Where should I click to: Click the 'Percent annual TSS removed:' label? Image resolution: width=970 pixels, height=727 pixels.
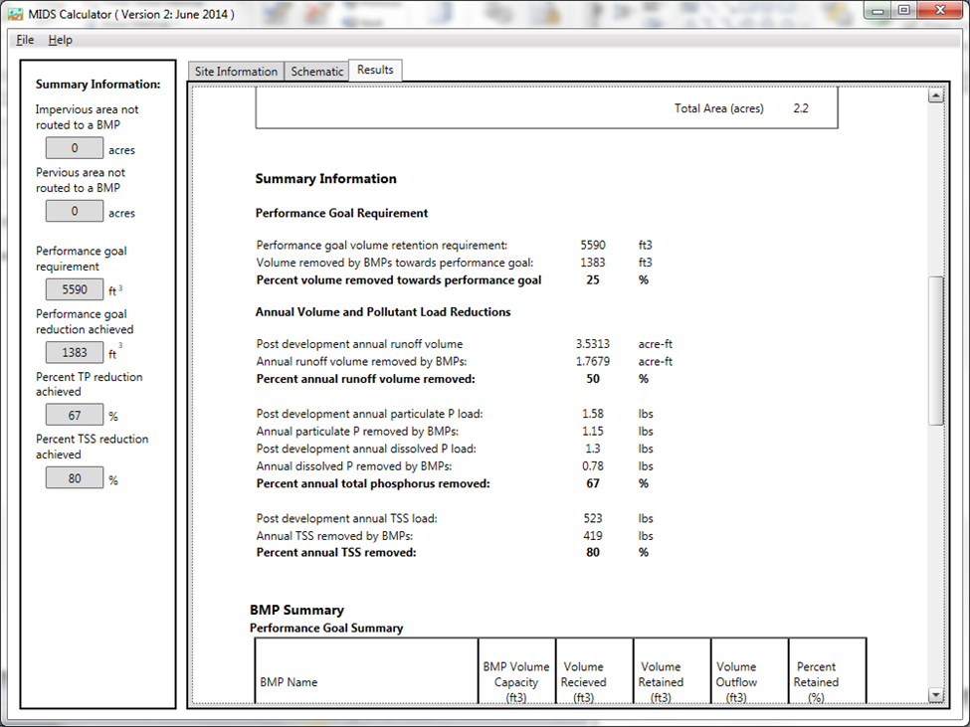336,553
